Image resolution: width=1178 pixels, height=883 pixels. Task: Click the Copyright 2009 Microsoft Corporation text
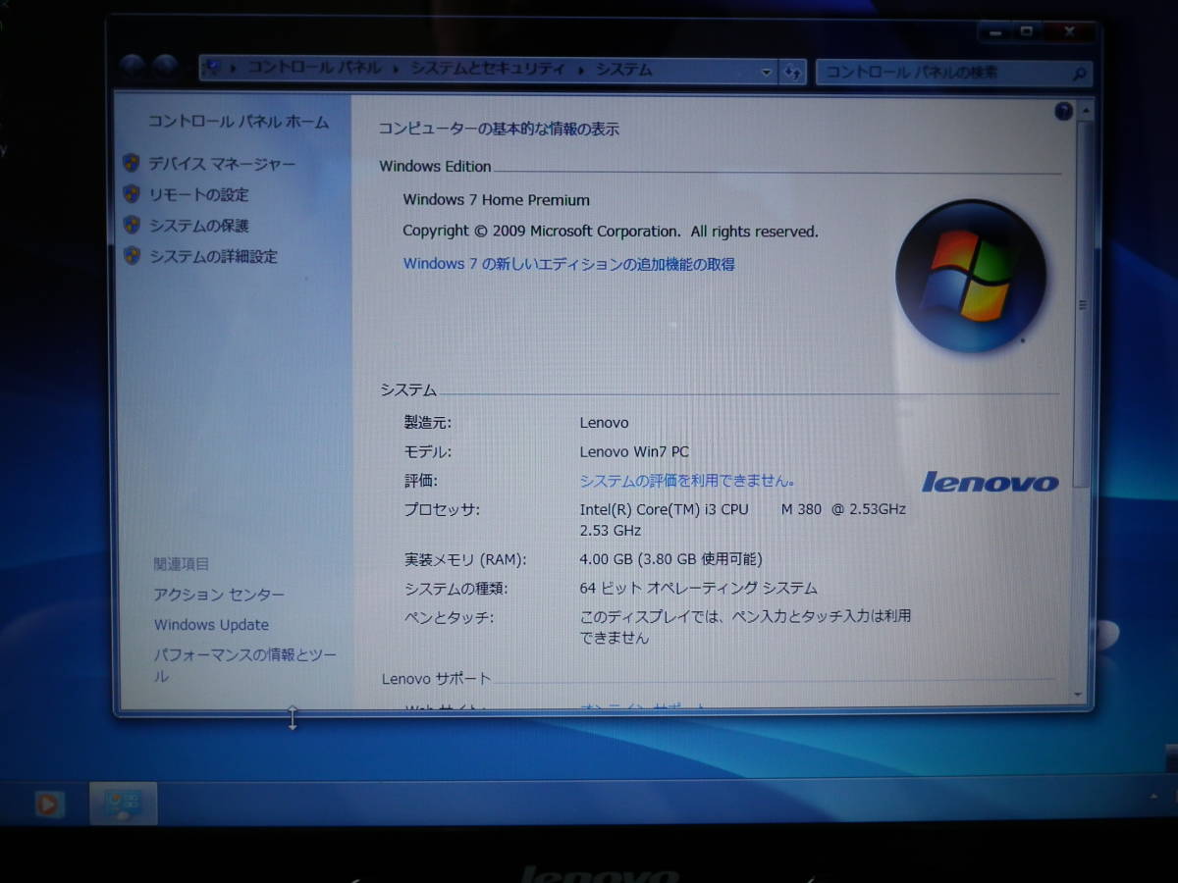click(x=611, y=232)
